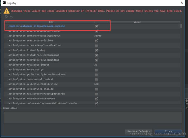Select the actionSystem.noContextComponentWhileFocusTransfer key

click(43, 103)
